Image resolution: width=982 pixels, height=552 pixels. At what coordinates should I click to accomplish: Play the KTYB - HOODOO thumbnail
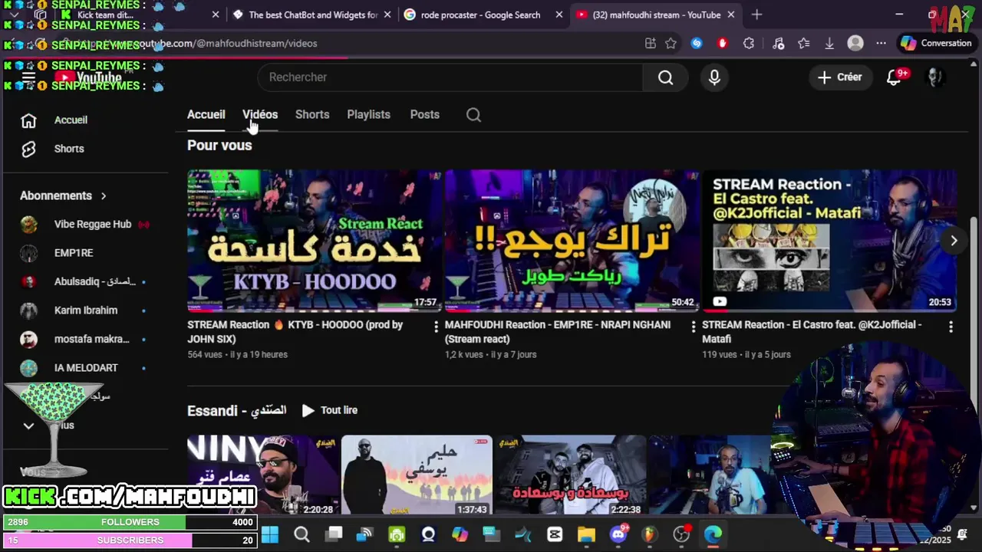(x=314, y=241)
